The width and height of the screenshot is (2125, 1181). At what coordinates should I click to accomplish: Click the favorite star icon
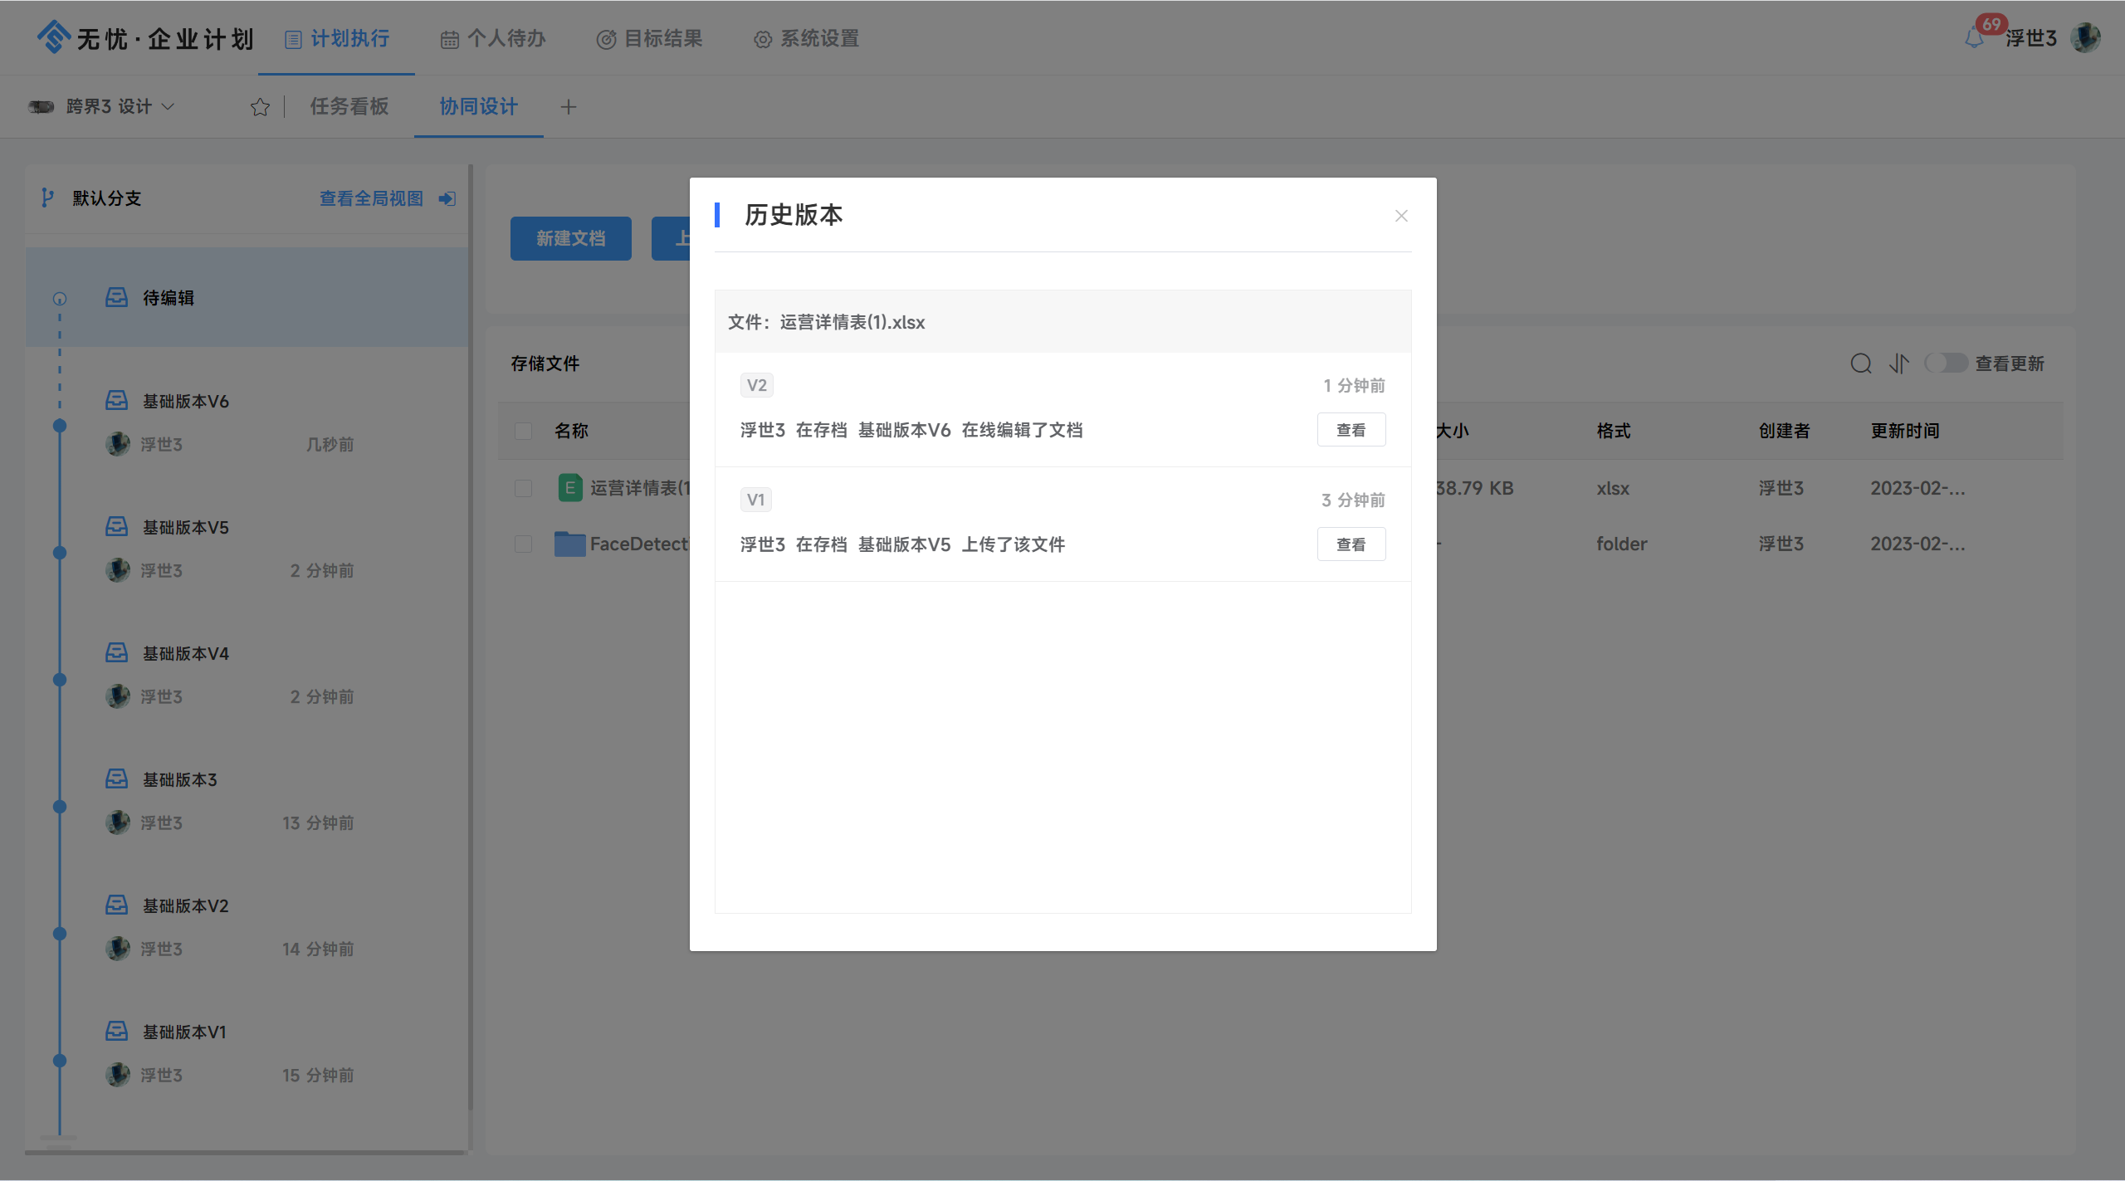[x=260, y=107]
